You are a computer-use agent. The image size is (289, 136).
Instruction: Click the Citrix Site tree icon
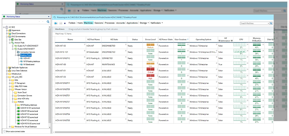pos(13,40)
